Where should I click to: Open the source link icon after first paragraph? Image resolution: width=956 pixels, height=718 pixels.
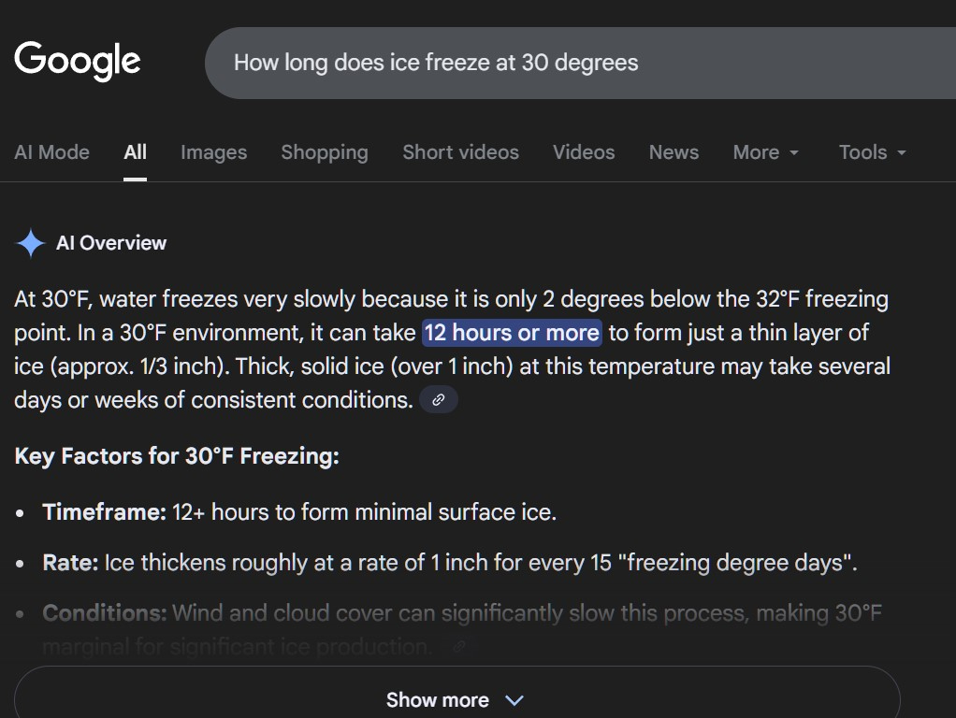[439, 400]
